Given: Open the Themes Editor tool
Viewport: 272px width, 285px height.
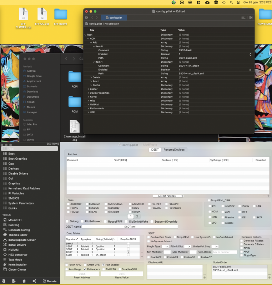Looking at the screenshot, I should coord(17,235).
